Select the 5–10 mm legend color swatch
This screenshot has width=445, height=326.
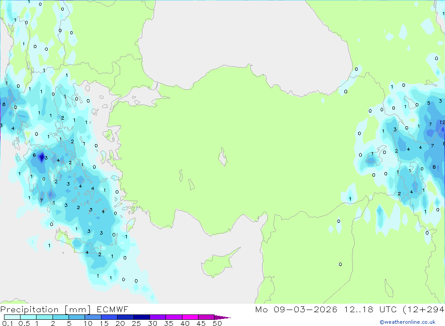click(x=77, y=317)
